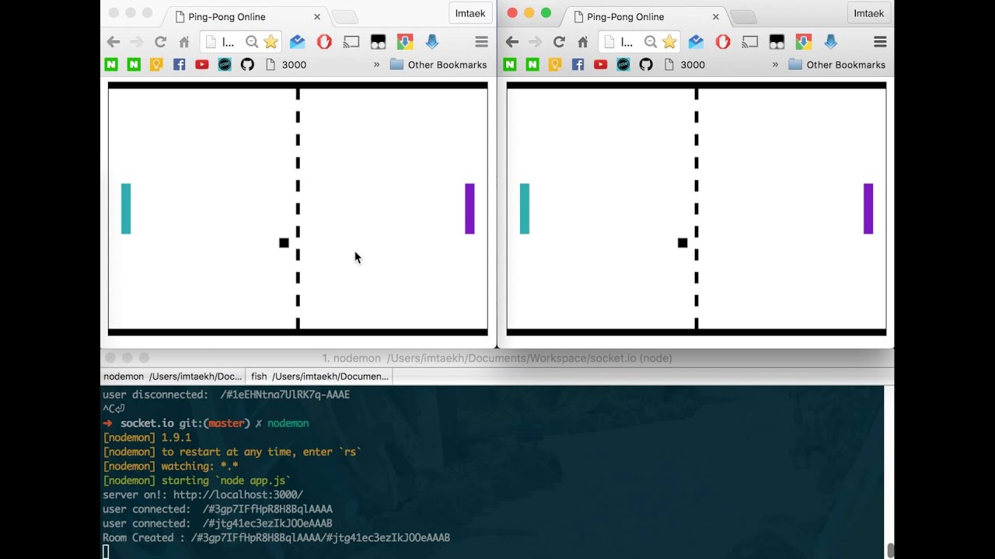This screenshot has height=559, width=995.
Task: Click the black ball in left game
Action: click(x=284, y=243)
